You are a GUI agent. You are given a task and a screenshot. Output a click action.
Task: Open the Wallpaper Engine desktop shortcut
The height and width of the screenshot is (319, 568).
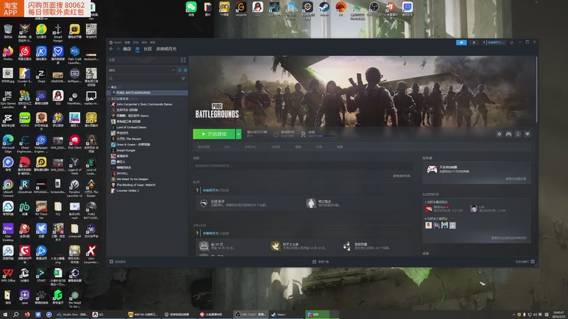(41, 143)
